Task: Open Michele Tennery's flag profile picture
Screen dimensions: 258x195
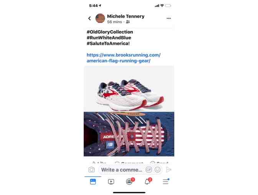Action: coord(100,18)
